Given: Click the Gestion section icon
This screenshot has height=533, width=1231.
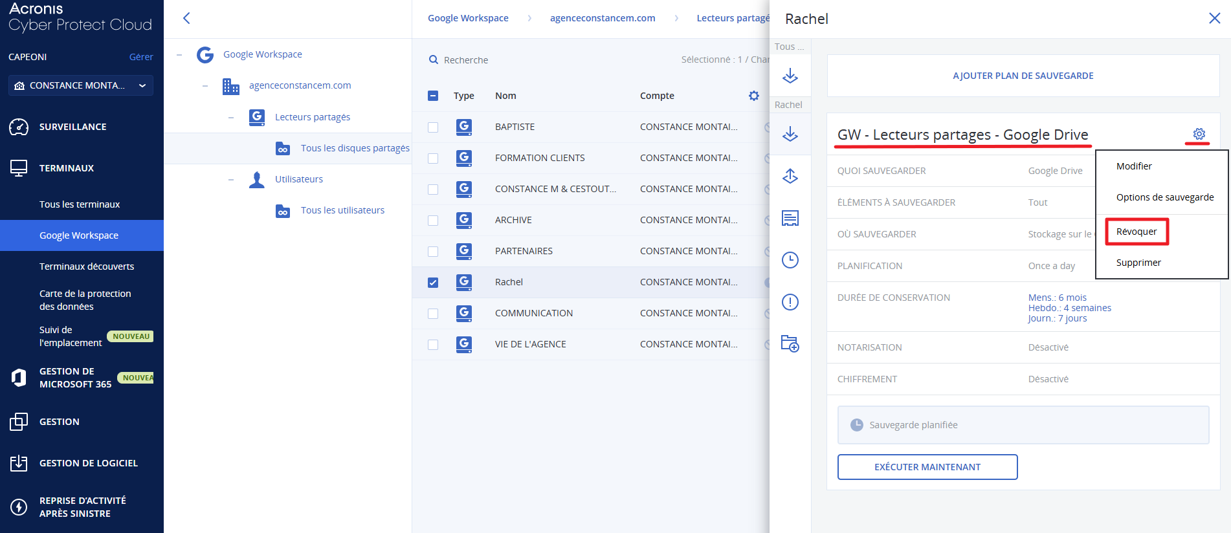Looking at the screenshot, I should (19, 422).
